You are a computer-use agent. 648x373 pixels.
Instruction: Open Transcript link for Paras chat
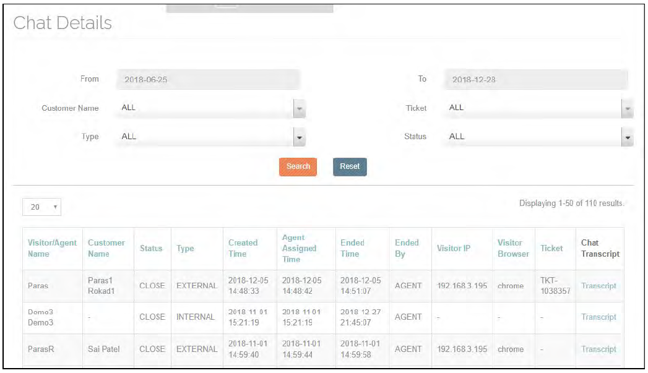click(598, 286)
